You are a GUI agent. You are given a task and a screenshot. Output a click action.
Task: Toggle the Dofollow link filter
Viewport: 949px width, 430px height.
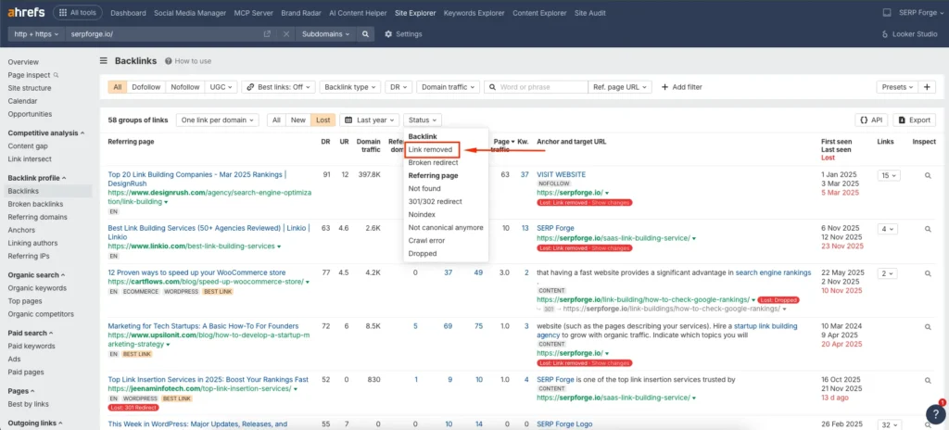click(x=146, y=87)
